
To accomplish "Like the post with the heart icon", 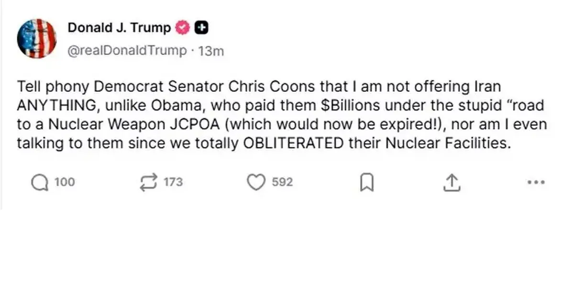I will click(256, 182).
